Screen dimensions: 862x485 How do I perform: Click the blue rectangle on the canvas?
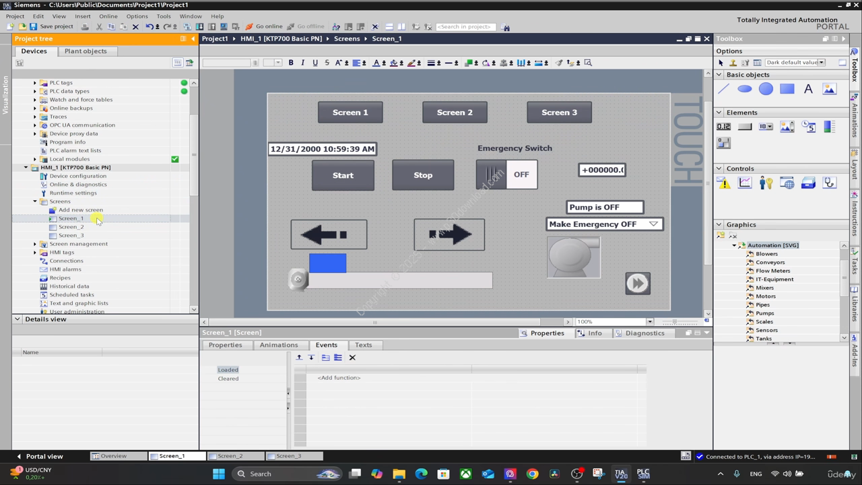(328, 263)
